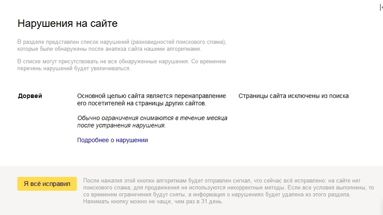Click the collapse panel icon at top-right
This screenshot has height=215, width=383.
point(381,7)
